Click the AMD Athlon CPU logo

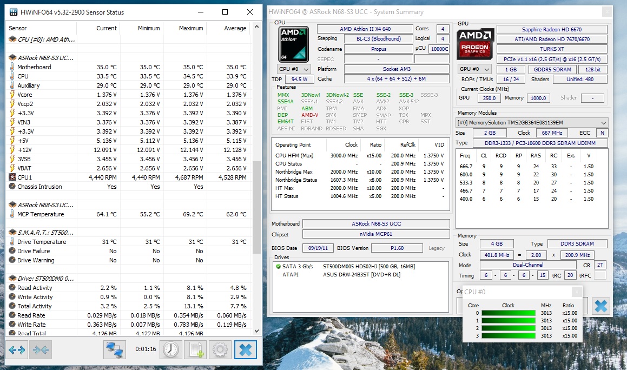(x=293, y=44)
